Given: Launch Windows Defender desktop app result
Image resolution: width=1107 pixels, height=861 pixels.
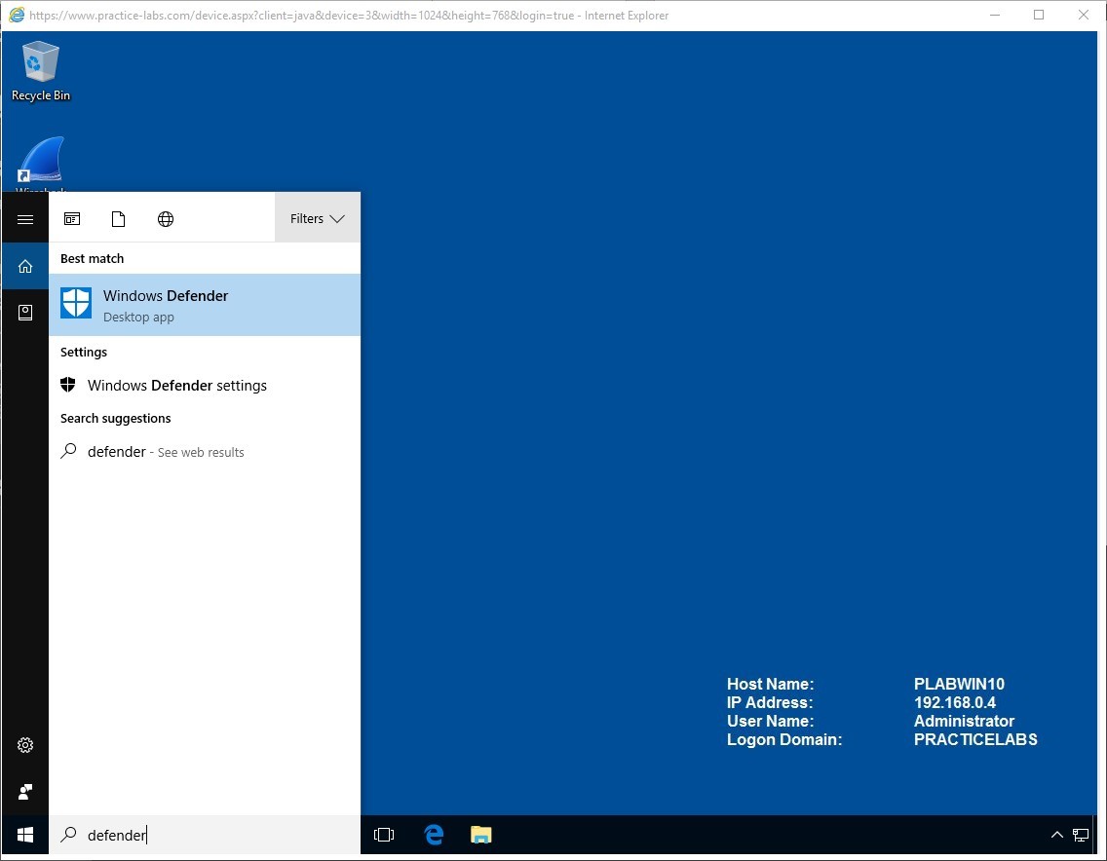Looking at the screenshot, I should tap(205, 305).
